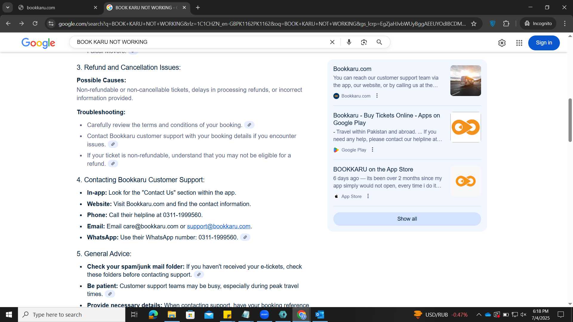This screenshot has height=322, width=573.
Task: Open more options for App Store result
Action: click(x=368, y=196)
